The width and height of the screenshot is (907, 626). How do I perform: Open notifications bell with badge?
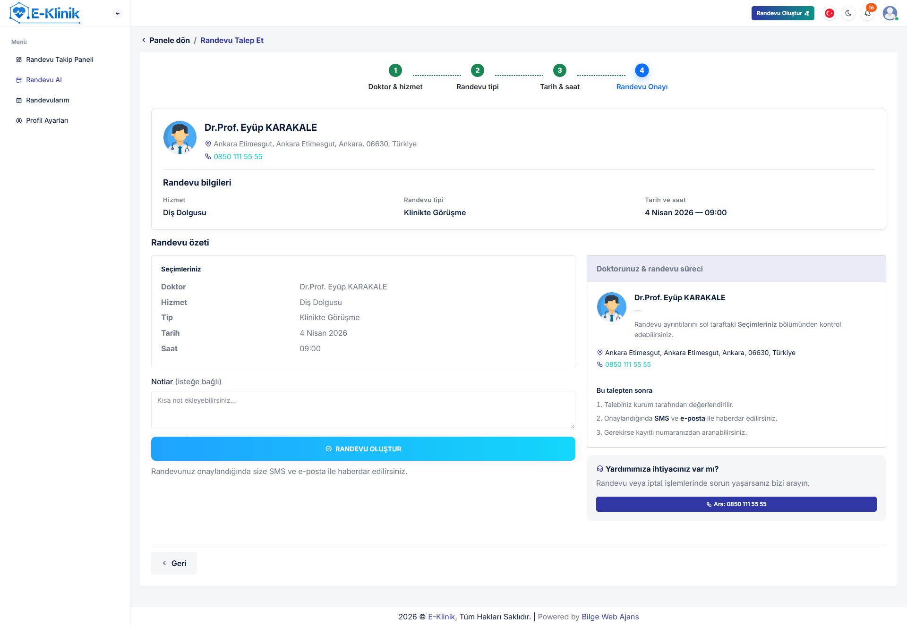868,13
